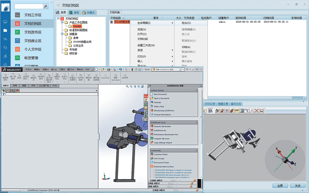
Task: Click the New Document link in Getting Started
Action: (160, 94)
